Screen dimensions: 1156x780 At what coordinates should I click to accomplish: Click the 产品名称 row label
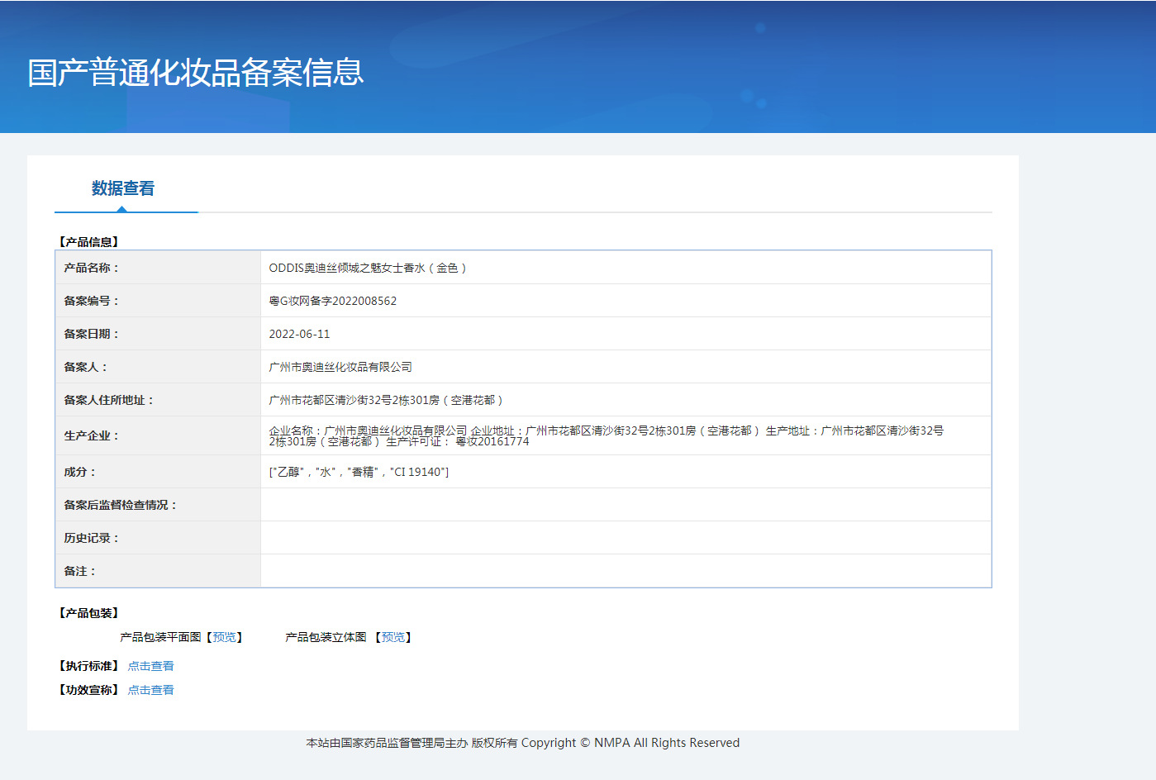[x=92, y=268]
